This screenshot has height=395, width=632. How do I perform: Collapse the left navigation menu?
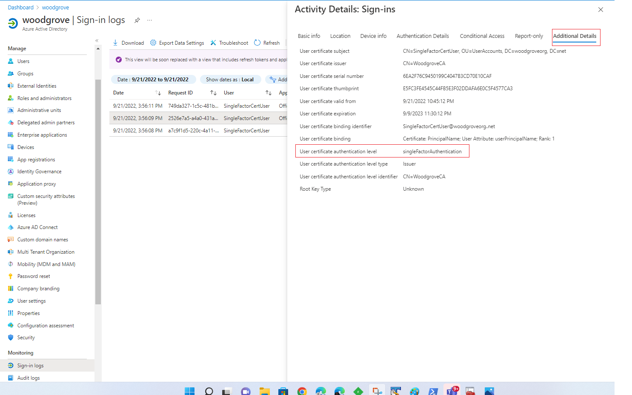tap(97, 41)
